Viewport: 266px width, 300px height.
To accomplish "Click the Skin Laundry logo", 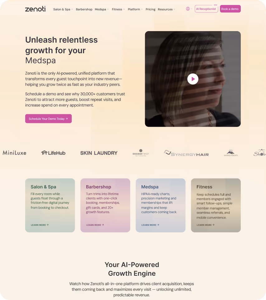I will (x=99, y=153).
